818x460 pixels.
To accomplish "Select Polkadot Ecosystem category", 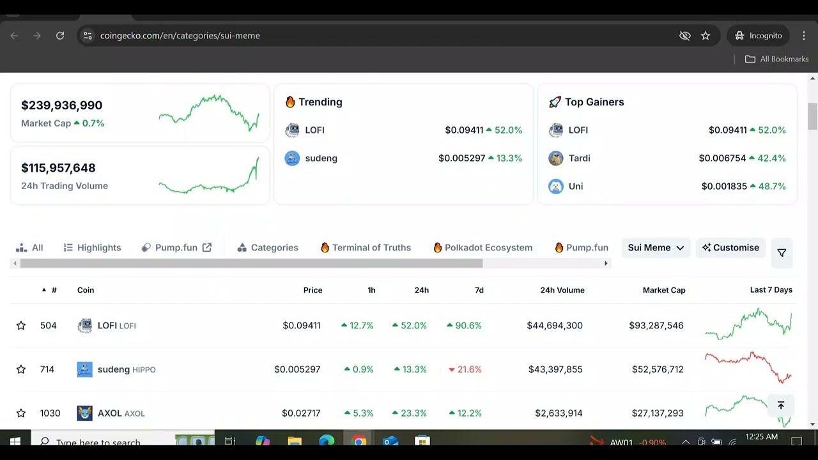I will tap(482, 248).
